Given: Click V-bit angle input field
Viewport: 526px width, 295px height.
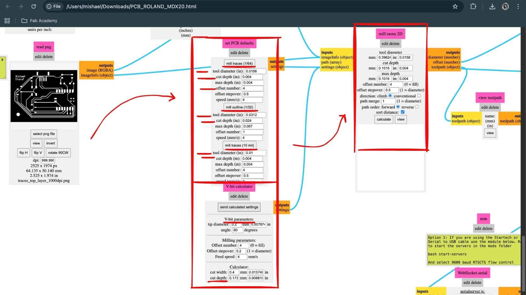Looking at the screenshot, I should [x=237, y=230].
